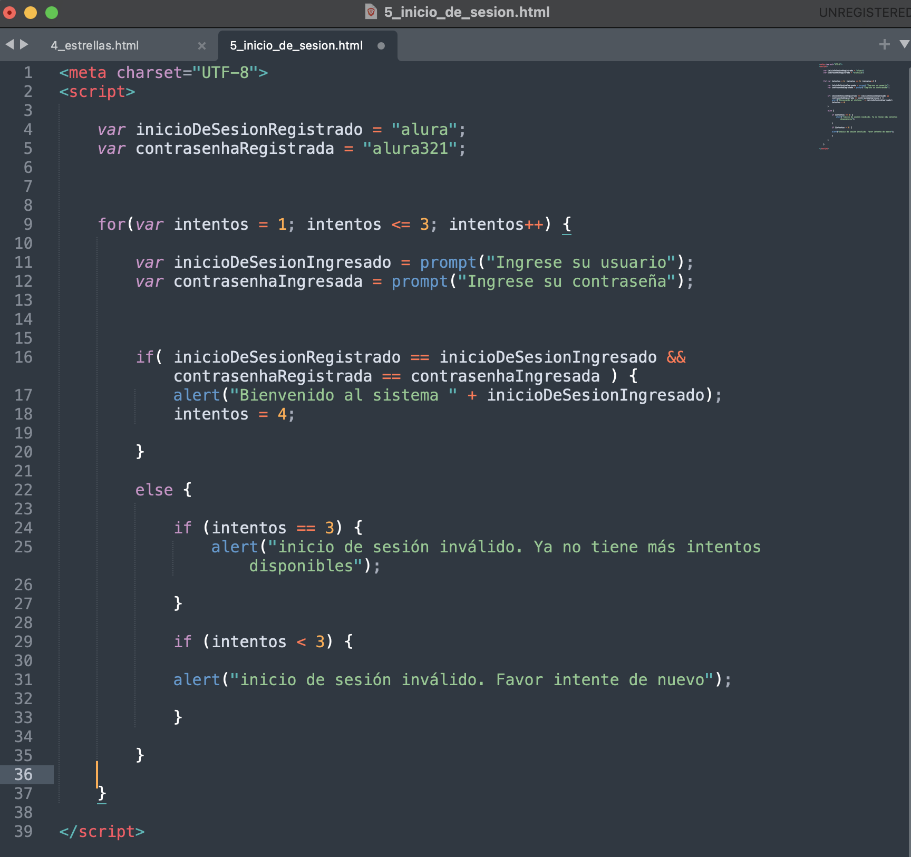Click "Ingrese su contraseña" prompt string
The image size is (911, 857).
click(567, 281)
